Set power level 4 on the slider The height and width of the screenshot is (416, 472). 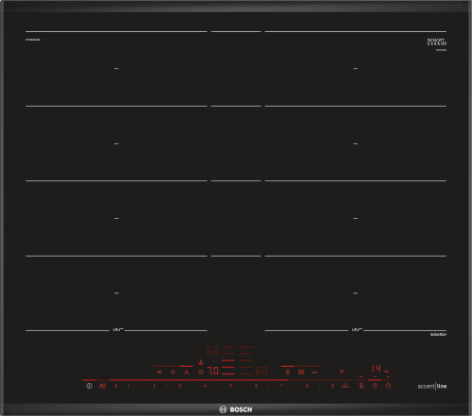click(205, 386)
